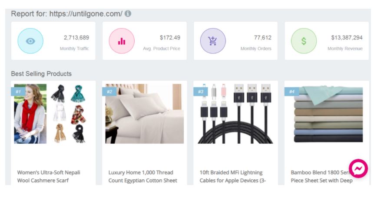The height and width of the screenshot is (204, 374).
Task: Click the $13,387,294 Monthly Revenue value
Action: pos(347,38)
